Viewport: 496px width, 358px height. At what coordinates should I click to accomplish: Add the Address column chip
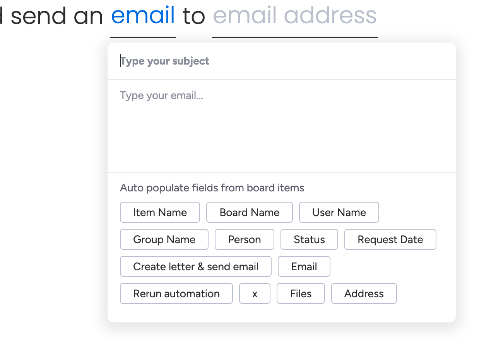[x=364, y=293]
